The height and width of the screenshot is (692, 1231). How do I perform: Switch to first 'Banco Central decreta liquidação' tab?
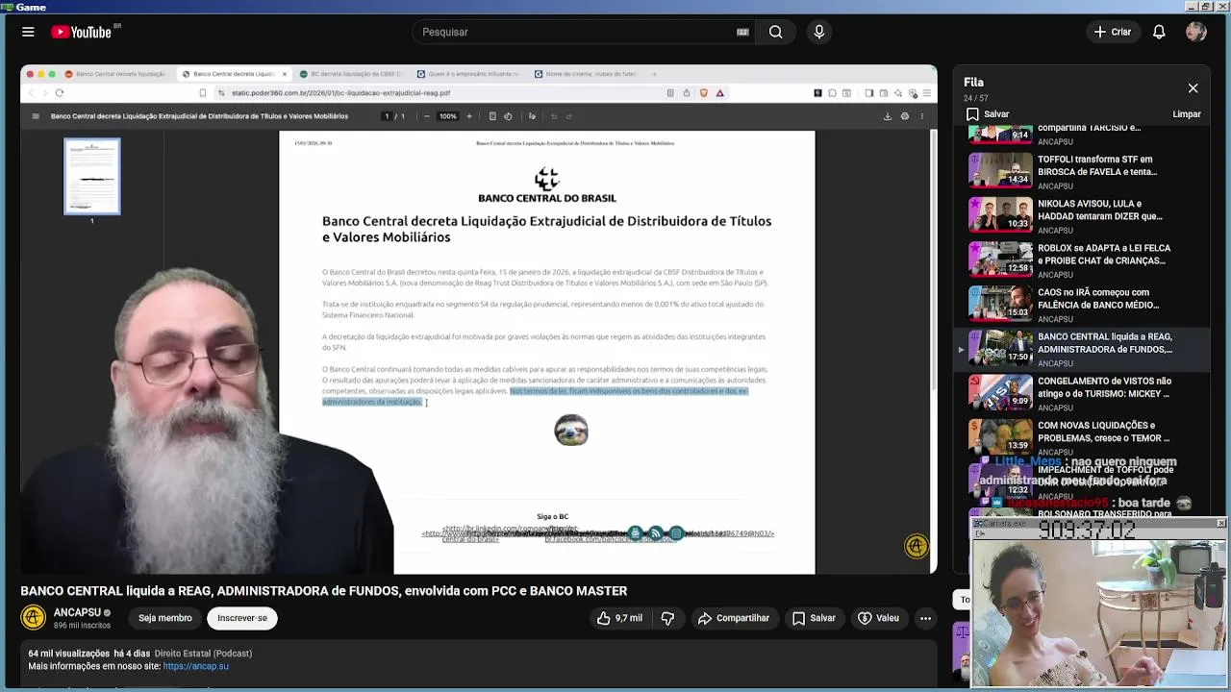tap(115, 74)
